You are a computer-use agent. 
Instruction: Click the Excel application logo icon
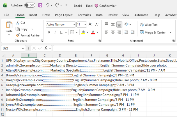[x=5, y=5]
